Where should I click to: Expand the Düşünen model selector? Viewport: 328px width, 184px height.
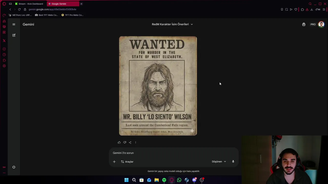point(219,162)
